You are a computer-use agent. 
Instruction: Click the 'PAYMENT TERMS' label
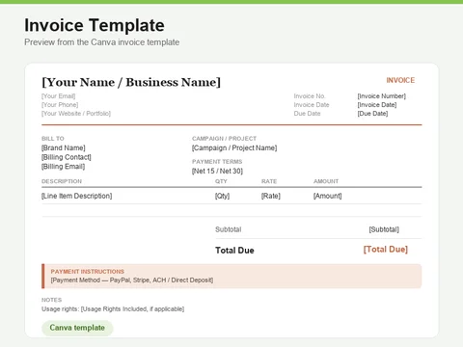(217, 162)
